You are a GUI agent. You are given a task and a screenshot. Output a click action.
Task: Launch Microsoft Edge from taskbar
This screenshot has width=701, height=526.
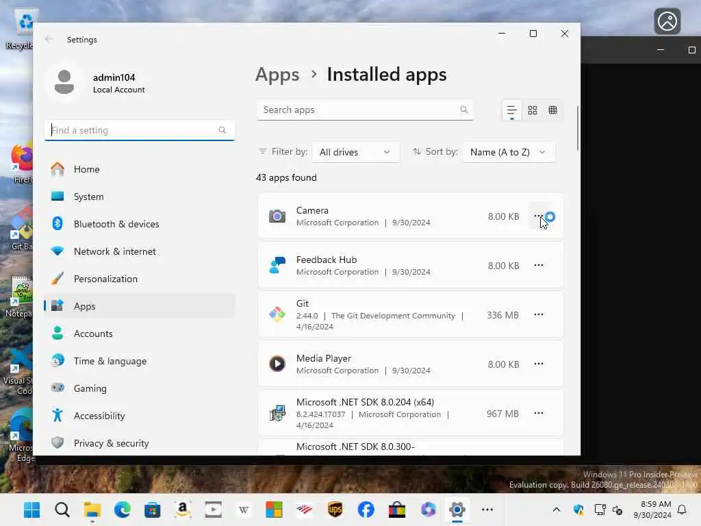click(123, 510)
